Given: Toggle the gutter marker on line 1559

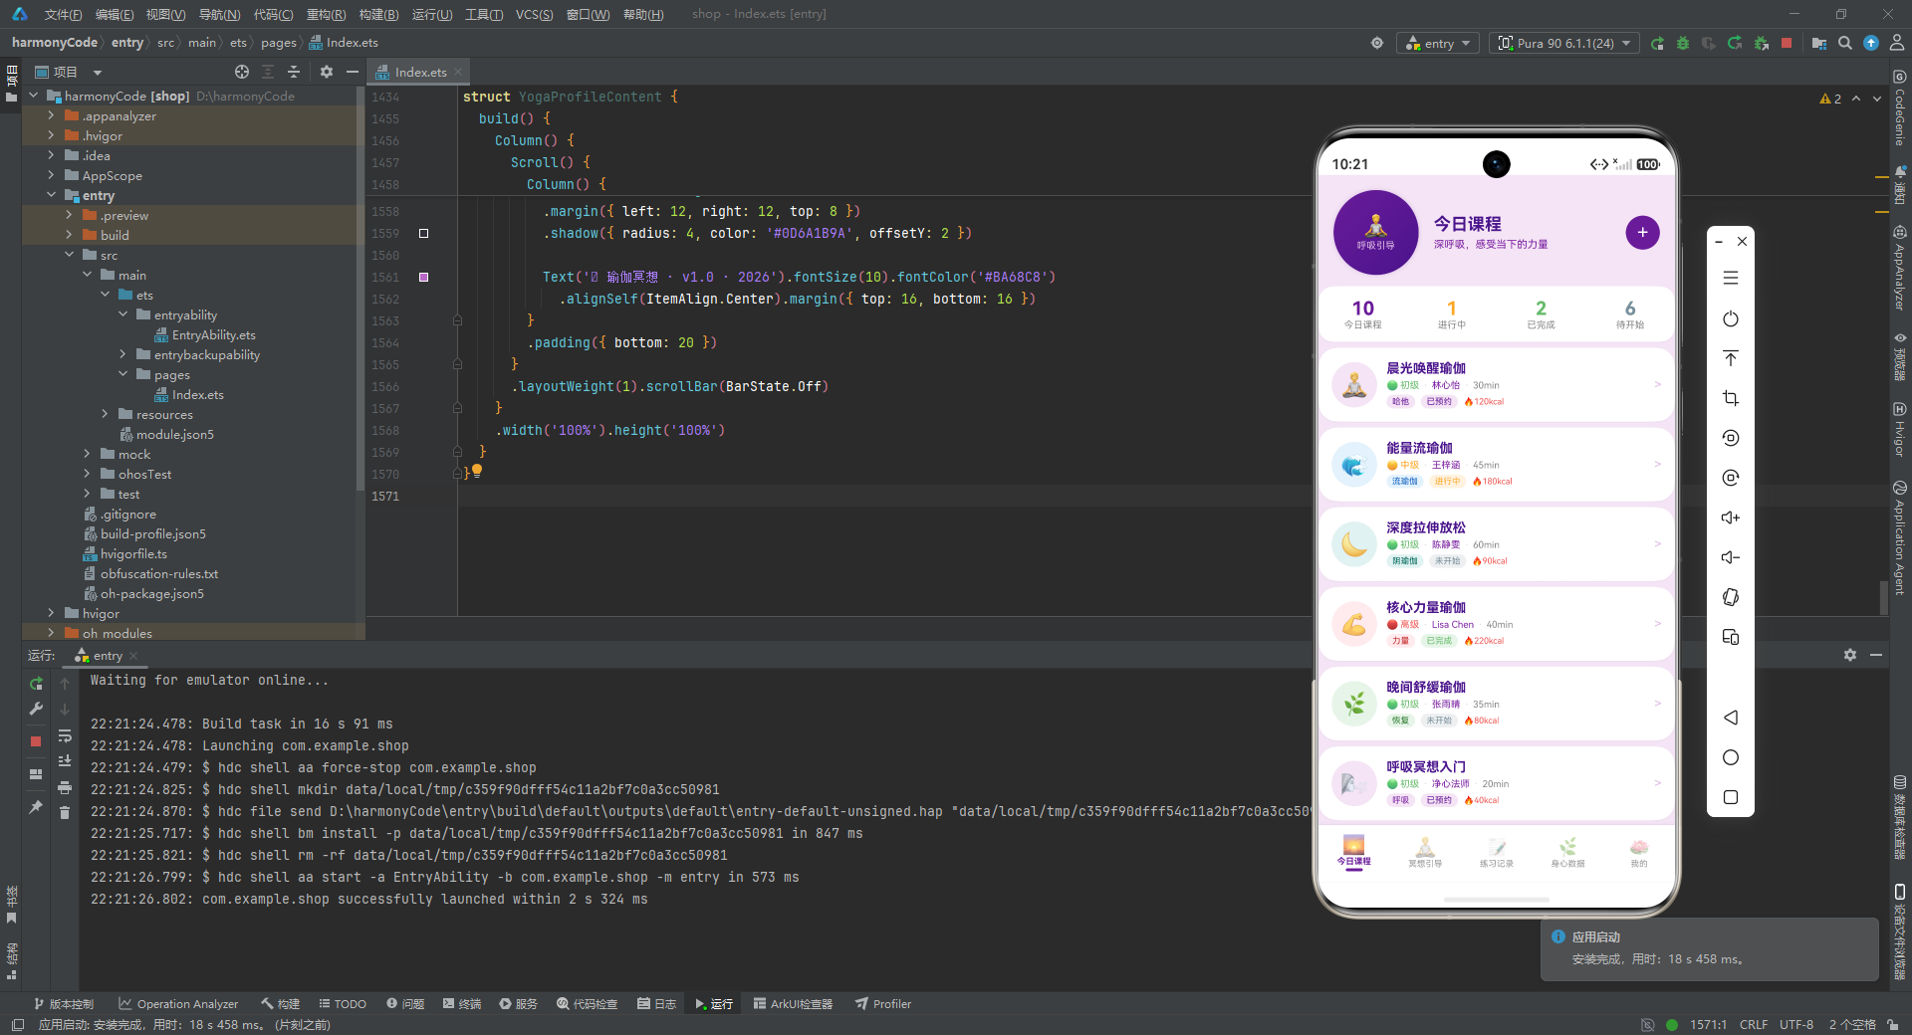Looking at the screenshot, I should (423, 233).
